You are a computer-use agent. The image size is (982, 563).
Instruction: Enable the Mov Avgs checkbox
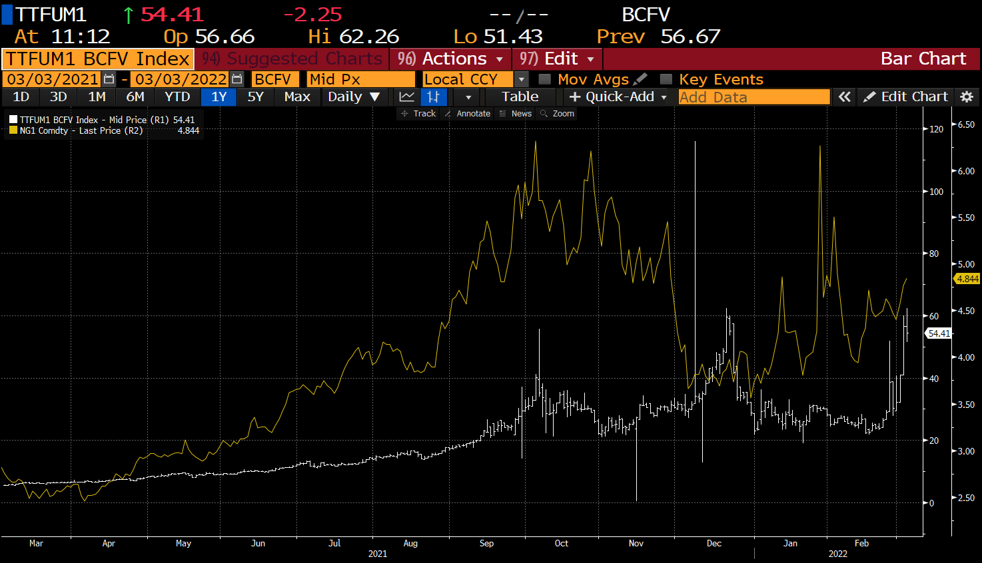click(545, 79)
